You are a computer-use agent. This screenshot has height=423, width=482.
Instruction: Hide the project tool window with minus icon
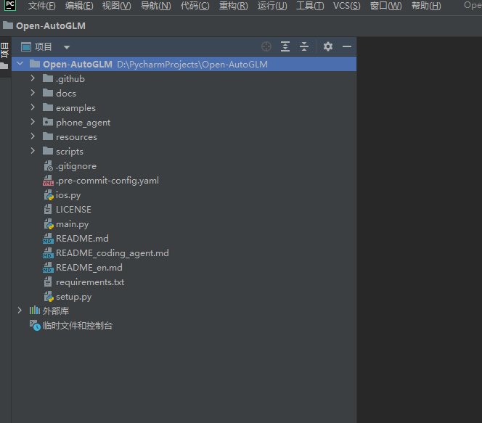point(347,46)
